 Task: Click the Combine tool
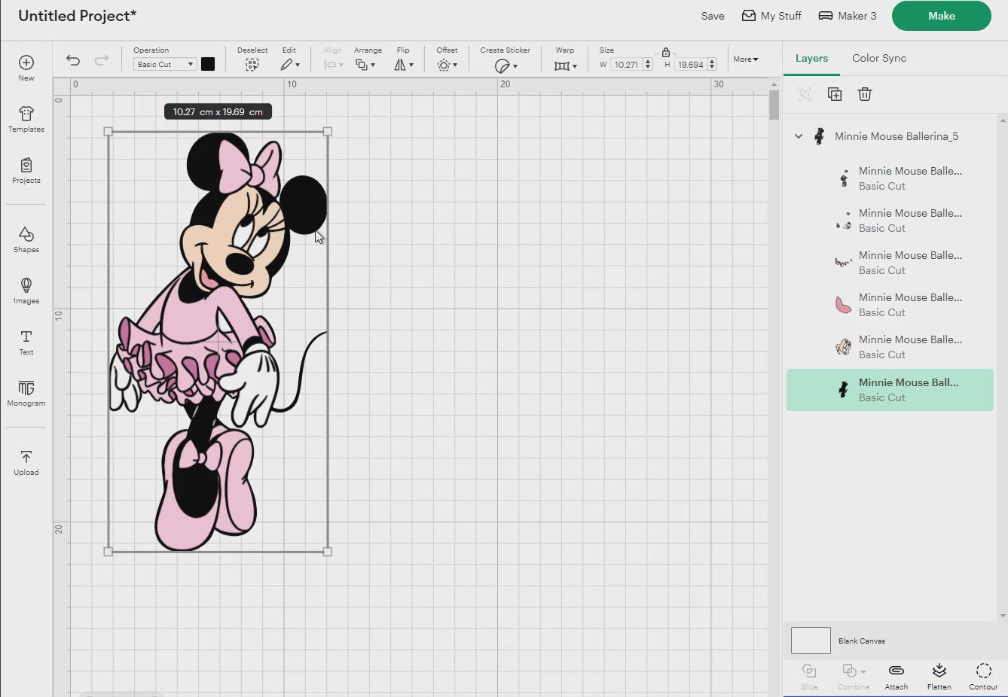click(x=854, y=676)
